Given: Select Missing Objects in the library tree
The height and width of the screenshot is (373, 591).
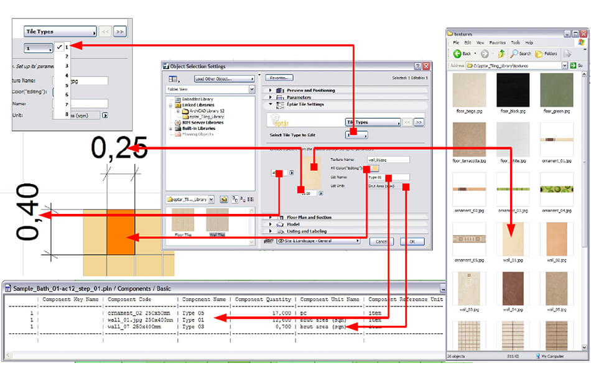Looking at the screenshot, I should tap(198, 134).
